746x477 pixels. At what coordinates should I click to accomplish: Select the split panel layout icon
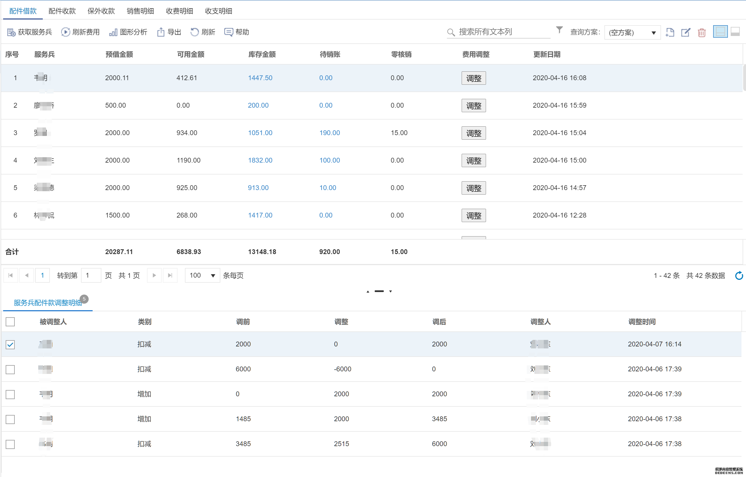tap(720, 32)
